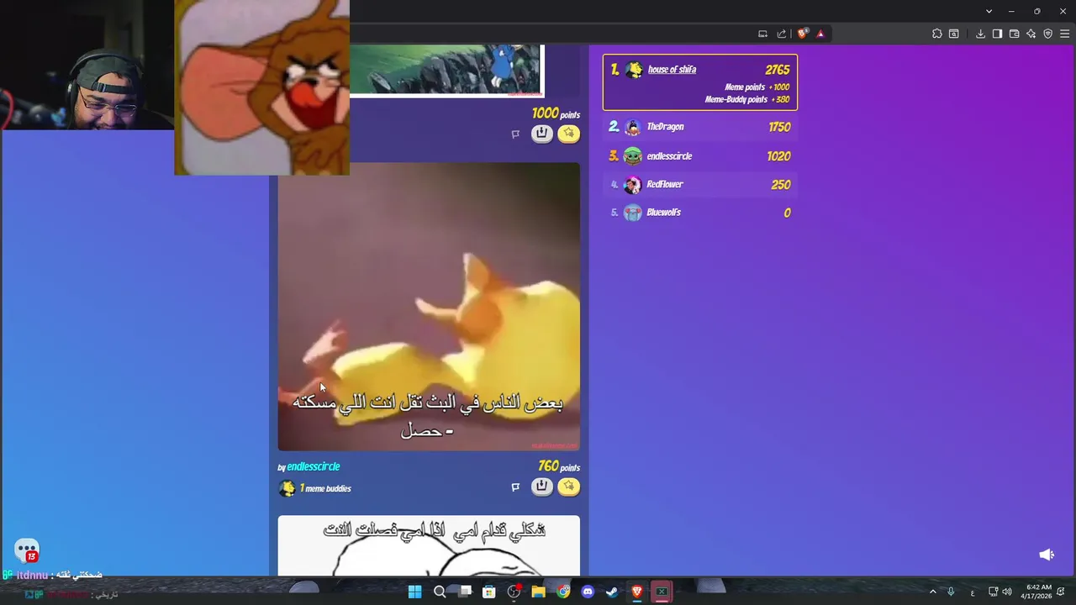Open the Leo AI sparkle icon
Image resolution: width=1076 pixels, height=605 pixels.
pyautogui.click(x=1031, y=34)
